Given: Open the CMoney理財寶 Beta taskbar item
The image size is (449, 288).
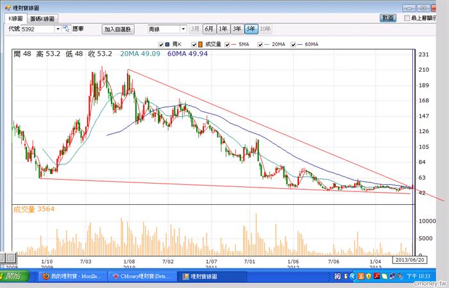Looking at the screenshot, I should click(142, 276).
